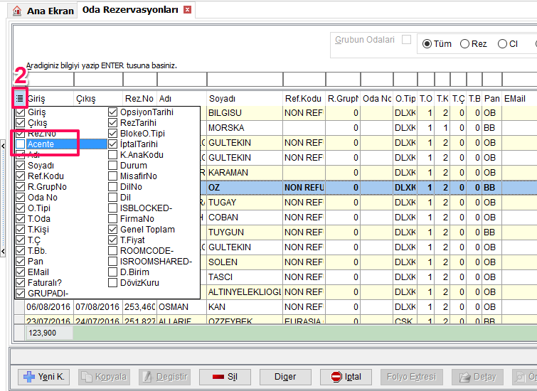
Task: Click the copy icon on Kopyala
Action: [86, 377]
